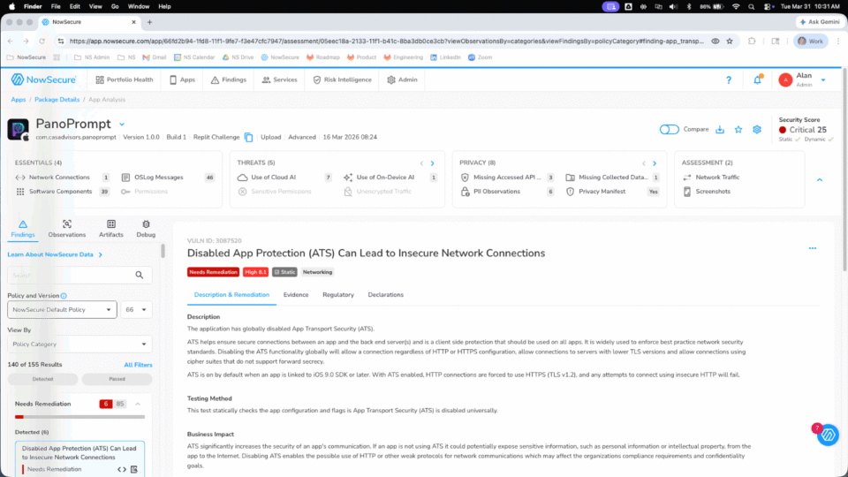The width and height of the screenshot is (848, 477).
Task: Toggle the Compare switch
Action: tap(669, 130)
